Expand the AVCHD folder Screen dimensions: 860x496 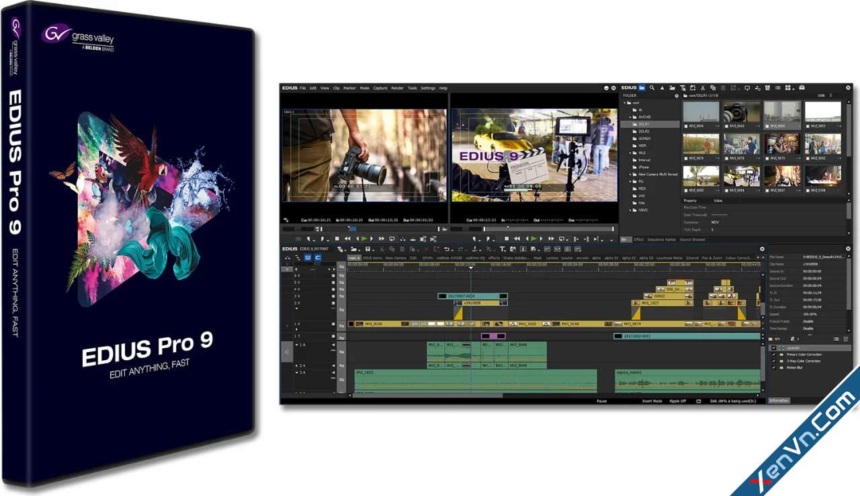click(x=631, y=117)
